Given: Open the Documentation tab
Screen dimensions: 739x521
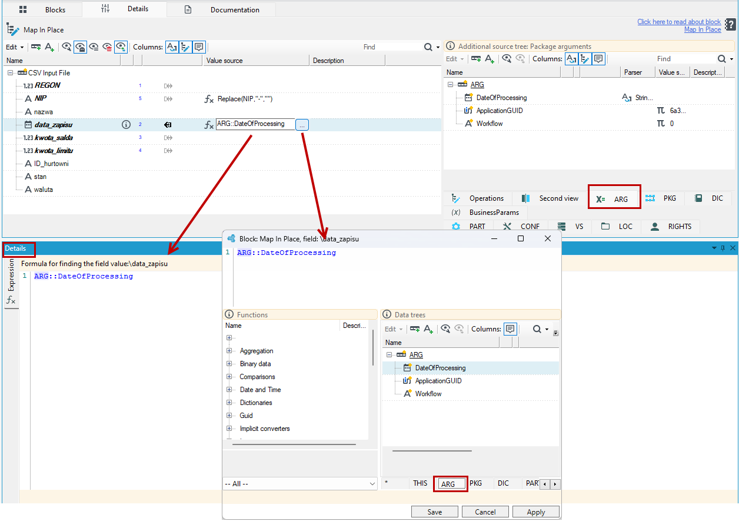Looking at the screenshot, I should click(222, 9).
